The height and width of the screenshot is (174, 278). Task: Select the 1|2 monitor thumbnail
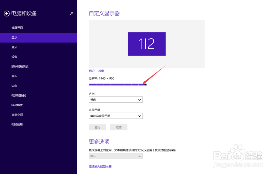coord(147,44)
